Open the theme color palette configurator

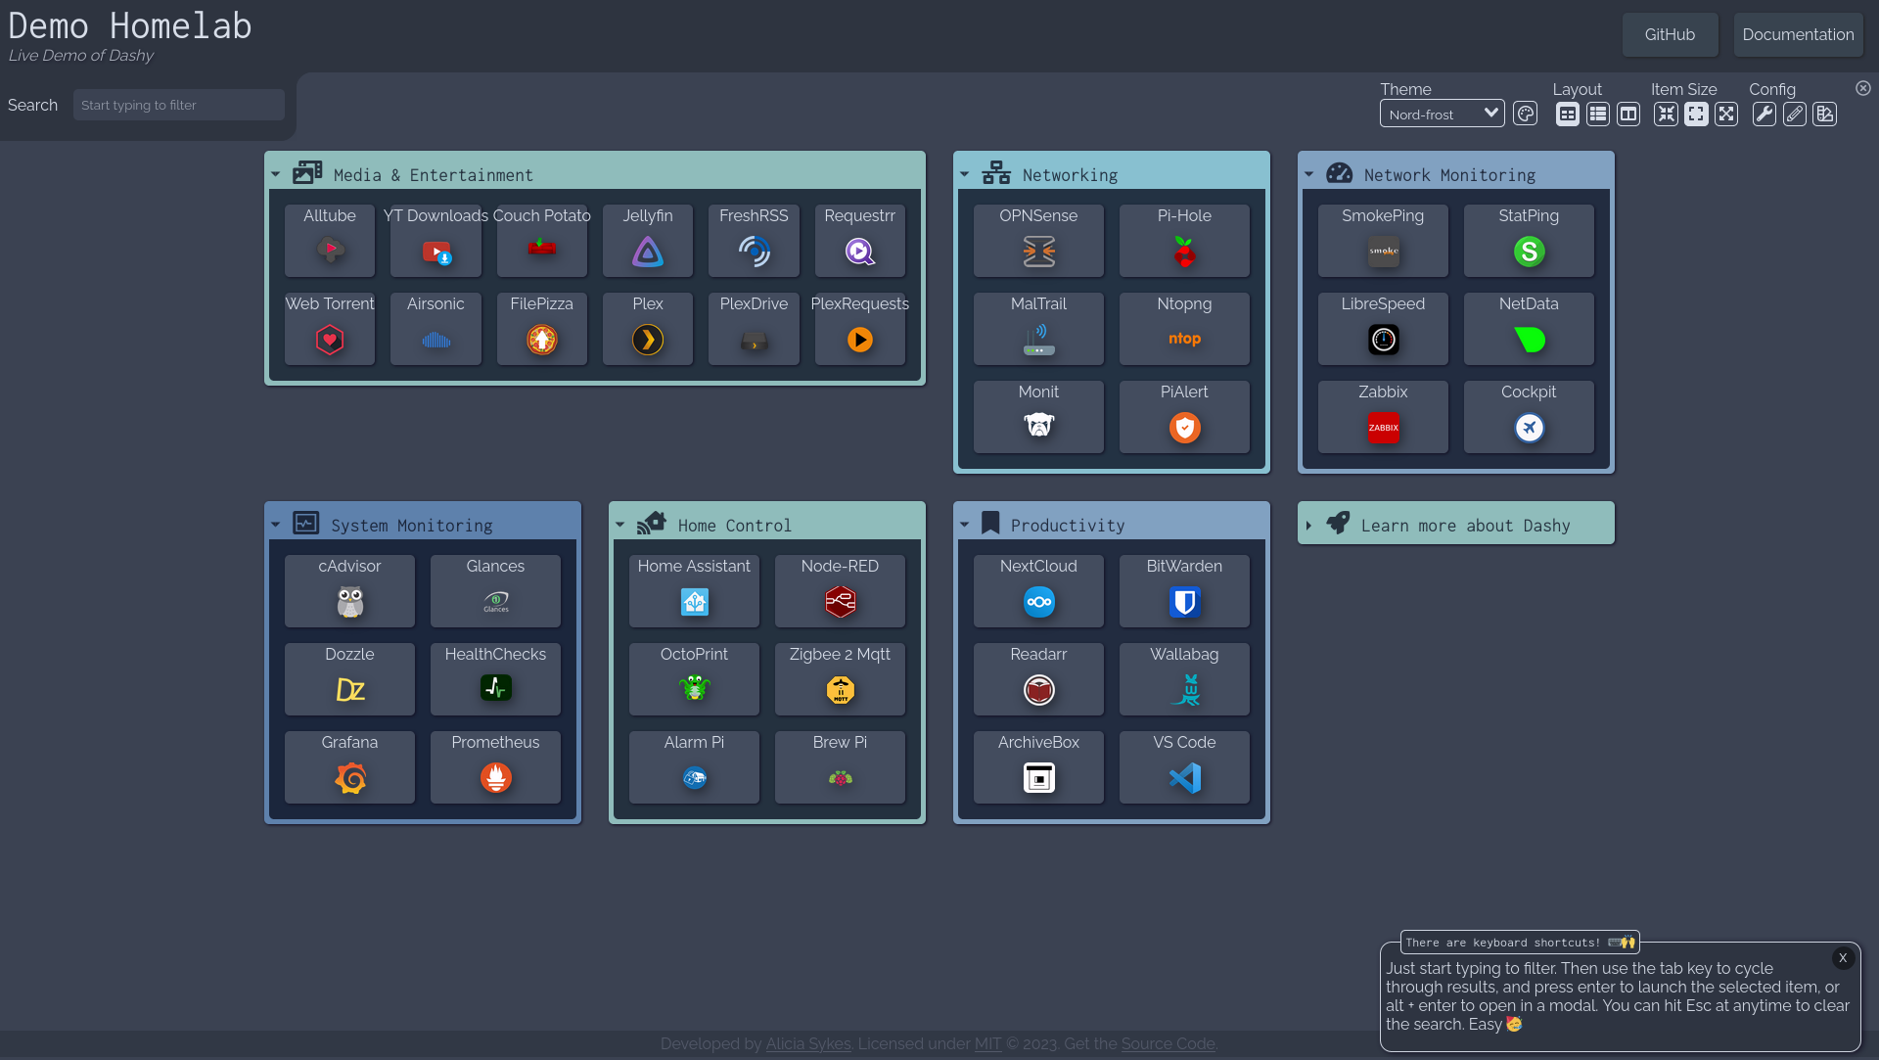1525,114
